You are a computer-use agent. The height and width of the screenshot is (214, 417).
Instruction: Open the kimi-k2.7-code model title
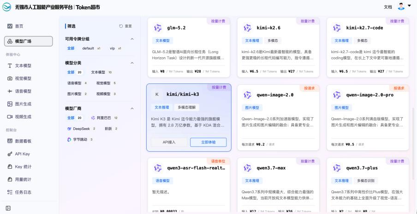pos(364,28)
